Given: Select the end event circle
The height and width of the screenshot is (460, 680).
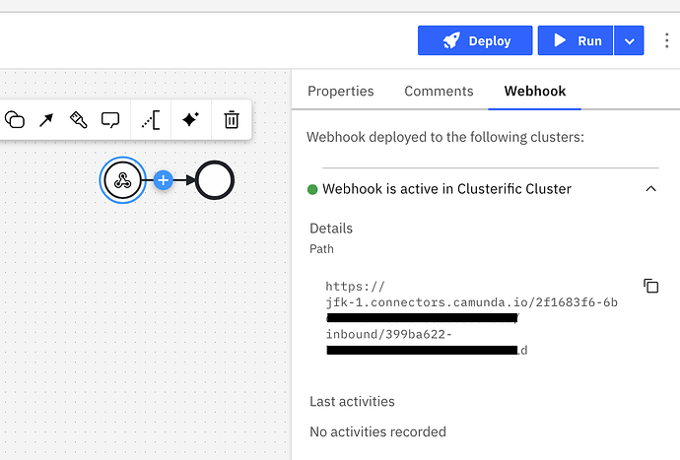Looking at the screenshot, I should click(x=215, y=180).
